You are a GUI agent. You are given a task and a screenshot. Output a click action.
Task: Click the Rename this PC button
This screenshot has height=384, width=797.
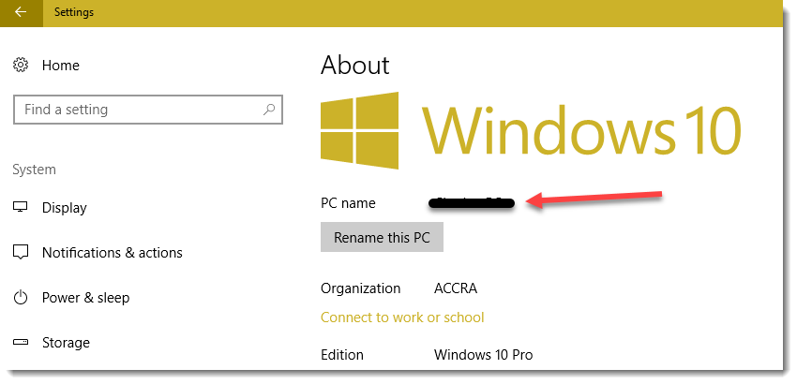(382, 237)
